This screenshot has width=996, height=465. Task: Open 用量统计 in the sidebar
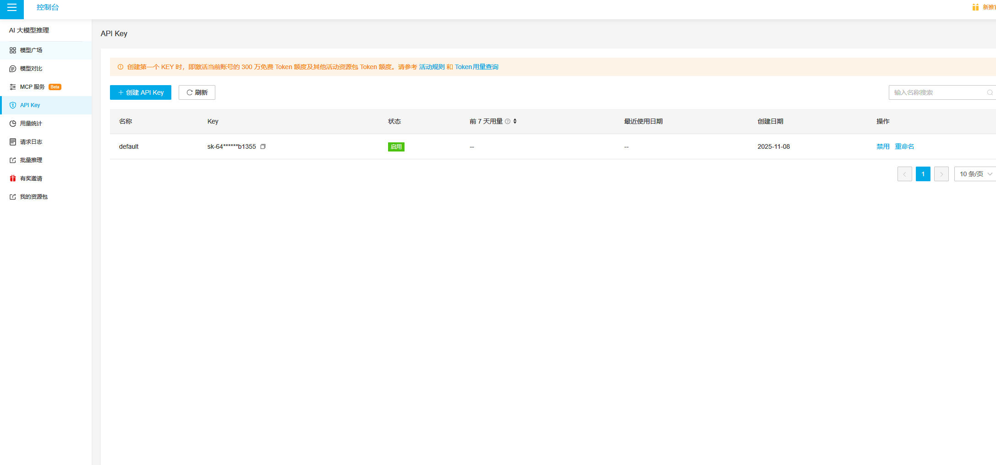(x=46, y=124)
